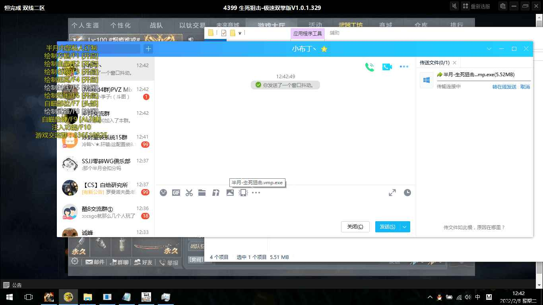Screen dimensions: 543x305
Task: Open the 个性化 tab in the game
Action: point(120,25)
